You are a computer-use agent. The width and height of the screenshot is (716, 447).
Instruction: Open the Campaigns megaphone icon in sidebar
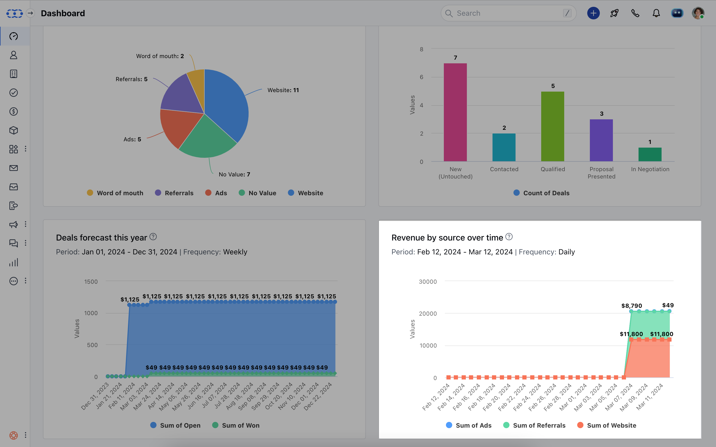14,225
